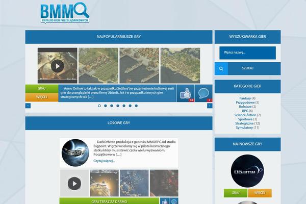The width and height of the screenshot is (306, 204).
Task: Open the fourth Anno Online screenshot thumbnail
Action: coord(180,66)
